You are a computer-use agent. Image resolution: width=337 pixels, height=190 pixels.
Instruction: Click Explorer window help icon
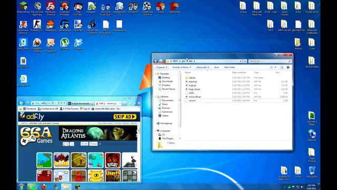point(288,68)
